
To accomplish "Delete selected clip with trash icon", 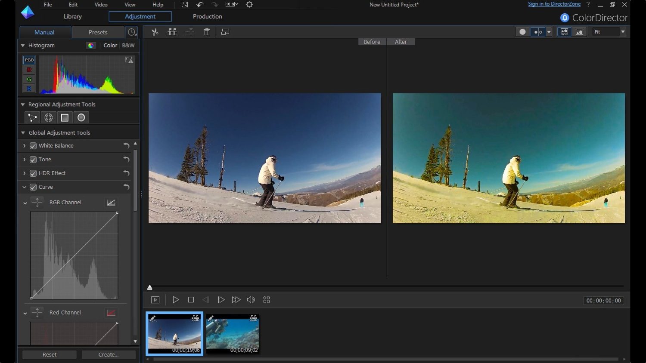I will [x=207, y=32].
